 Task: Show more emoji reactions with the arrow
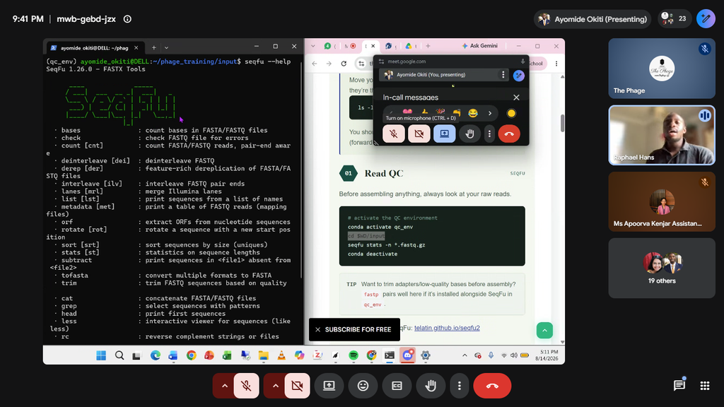click(490, 113)
